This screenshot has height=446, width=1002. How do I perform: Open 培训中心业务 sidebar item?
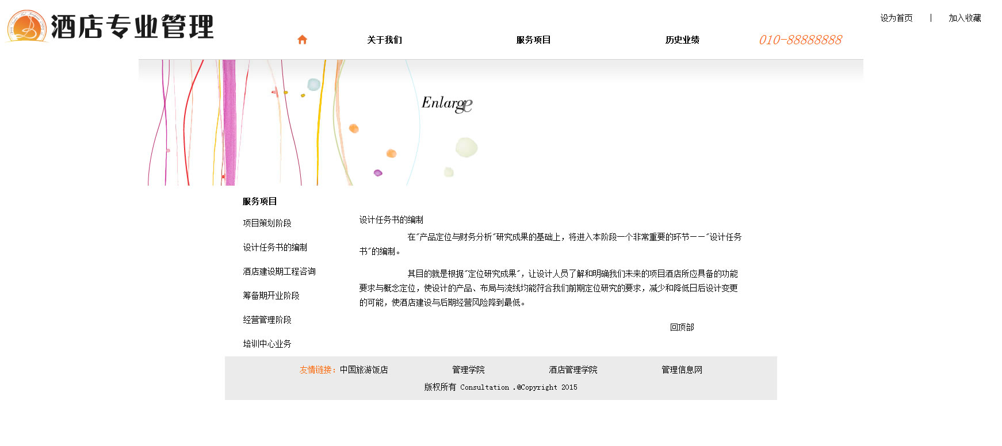tap(267, 344)
